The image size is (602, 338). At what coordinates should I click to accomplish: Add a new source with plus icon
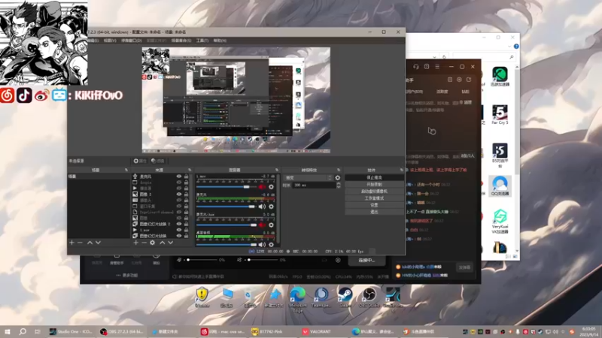135,243
